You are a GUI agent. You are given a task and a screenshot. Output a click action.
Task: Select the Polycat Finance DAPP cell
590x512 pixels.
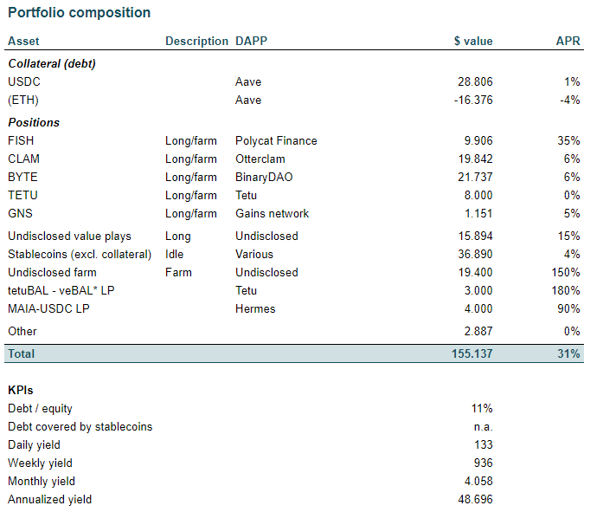pyautogui.click(x=276, y=141)
